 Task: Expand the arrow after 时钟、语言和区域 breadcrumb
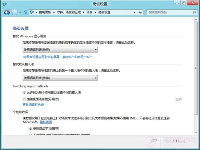pyautogui.click(x=84, y=12)
